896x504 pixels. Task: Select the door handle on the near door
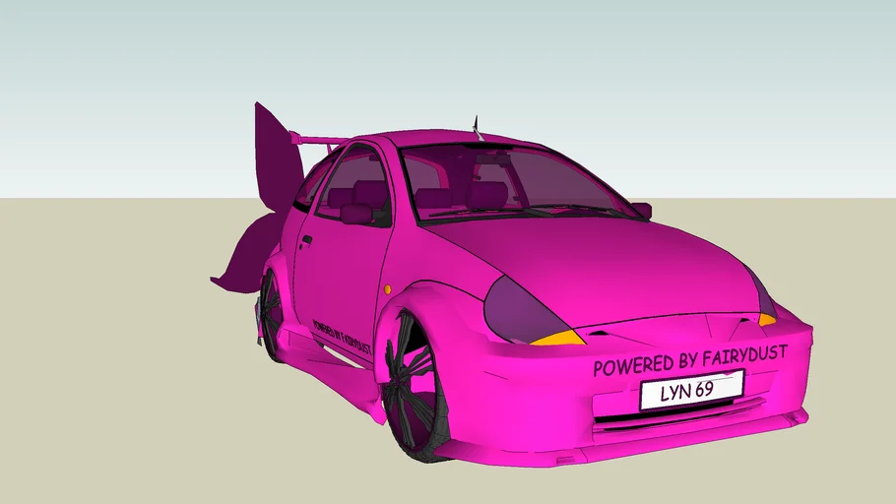[x=307, y=241]
